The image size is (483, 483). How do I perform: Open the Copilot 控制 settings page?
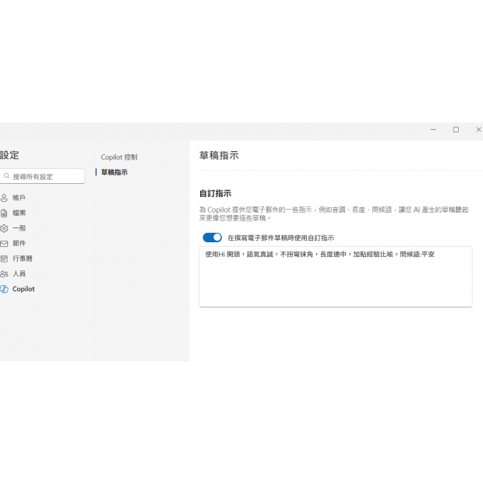tap(118, 157)
